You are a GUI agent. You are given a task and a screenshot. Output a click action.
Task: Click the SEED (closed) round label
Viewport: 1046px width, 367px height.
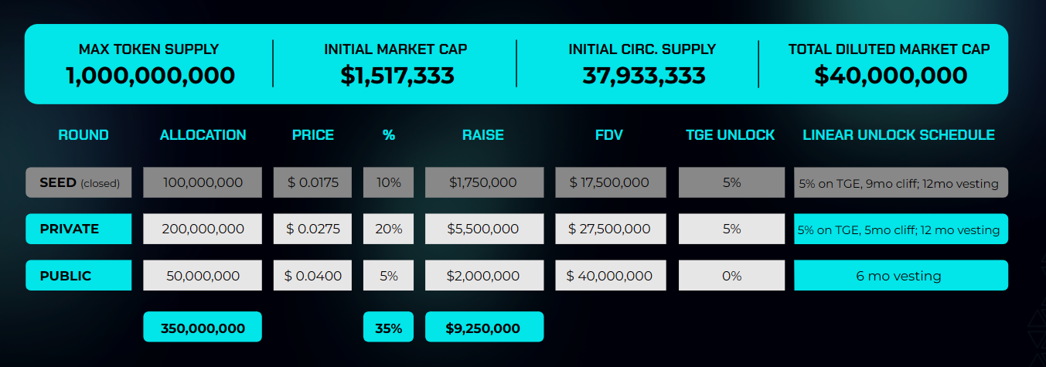pyautogui.click(x=79, y=183)
